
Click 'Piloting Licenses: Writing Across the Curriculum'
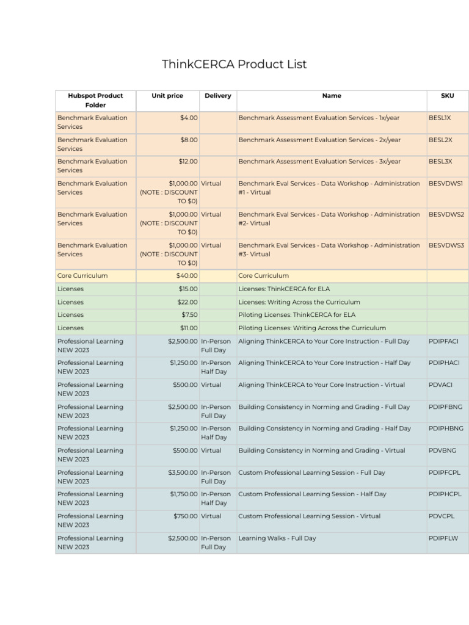click(312, 328)
